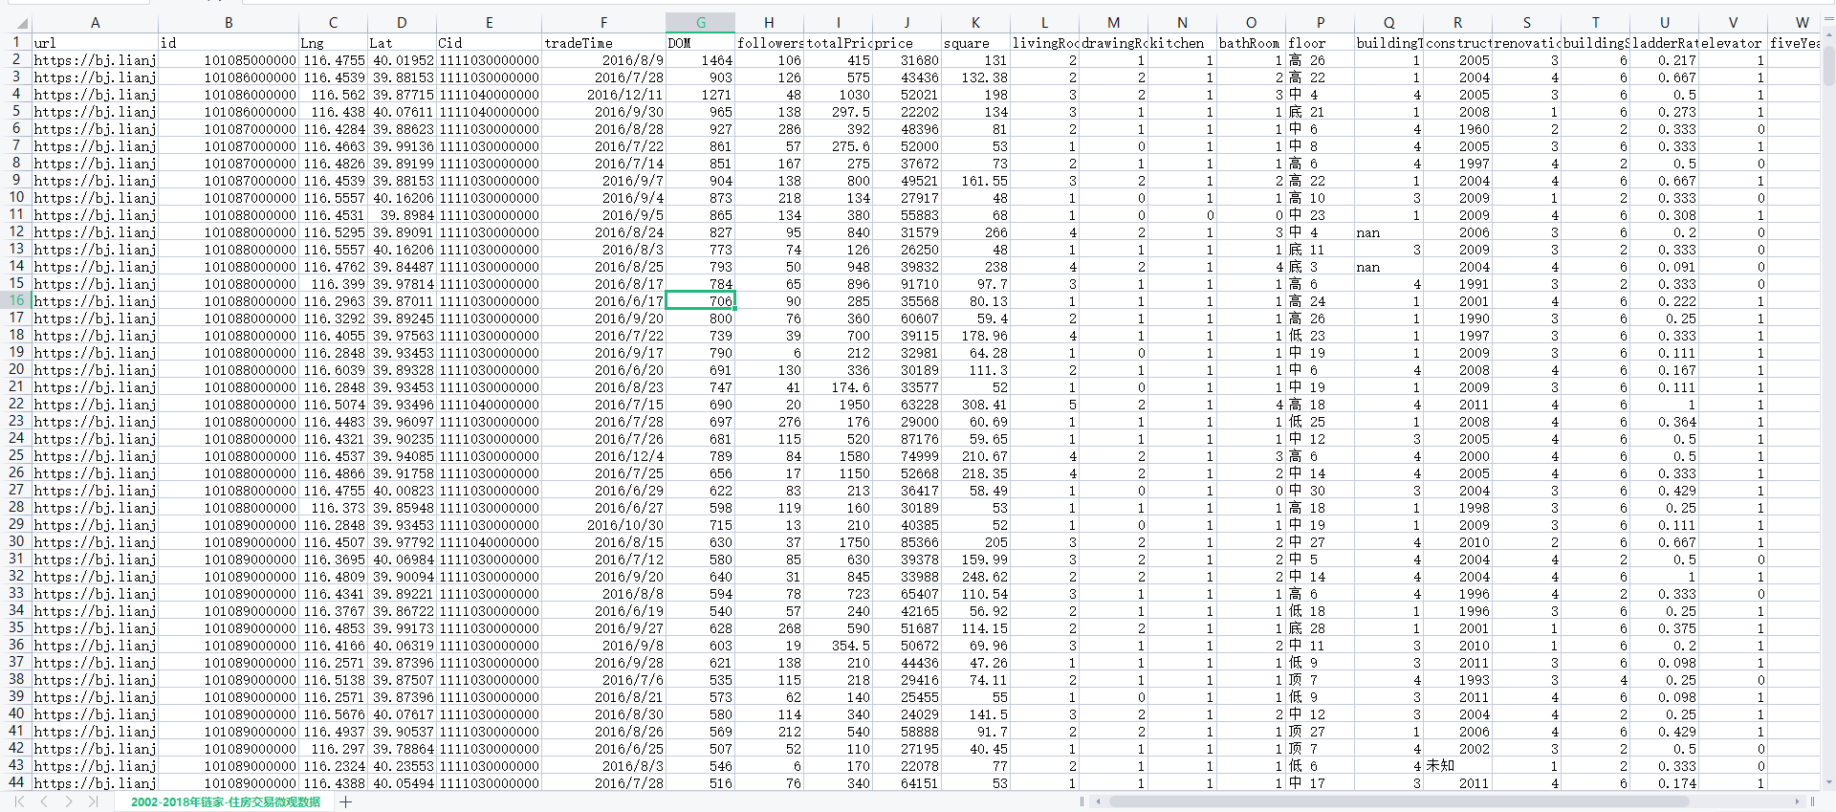Viewport: 1836px width, 812px height.
Task: Select the square cell showing 308.41
Action: click(x=975, y=404)
